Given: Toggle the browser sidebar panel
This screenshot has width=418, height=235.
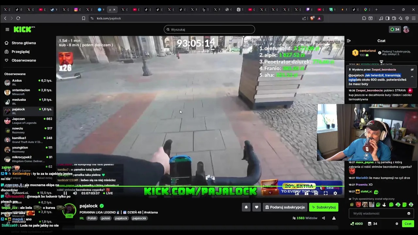Looking at the screenshot, I should (x=387, y=18).
